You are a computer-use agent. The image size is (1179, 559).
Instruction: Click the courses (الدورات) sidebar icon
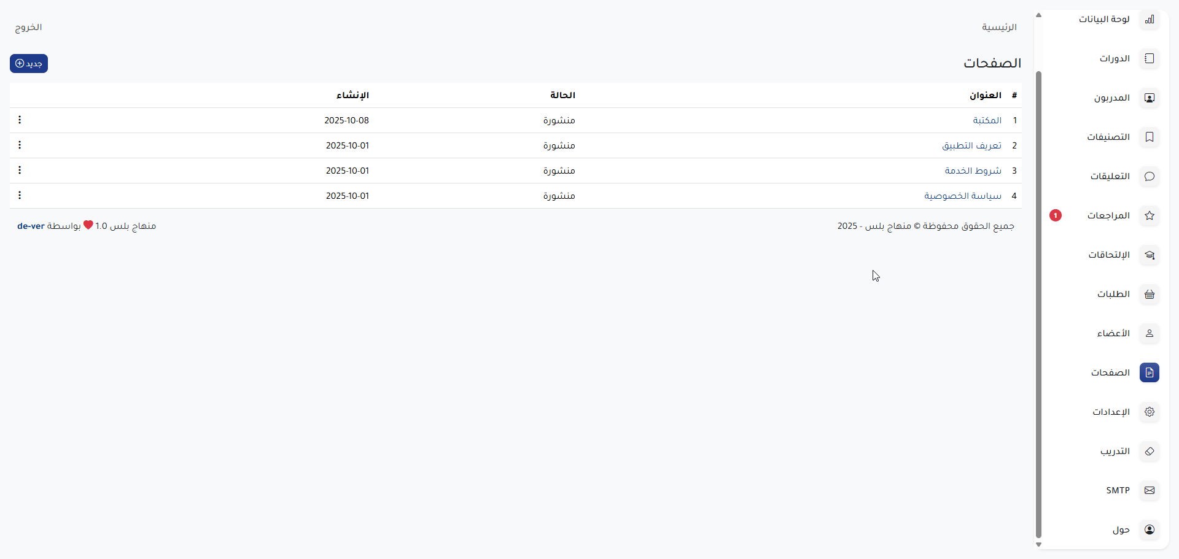click(x=1149, y=59)
